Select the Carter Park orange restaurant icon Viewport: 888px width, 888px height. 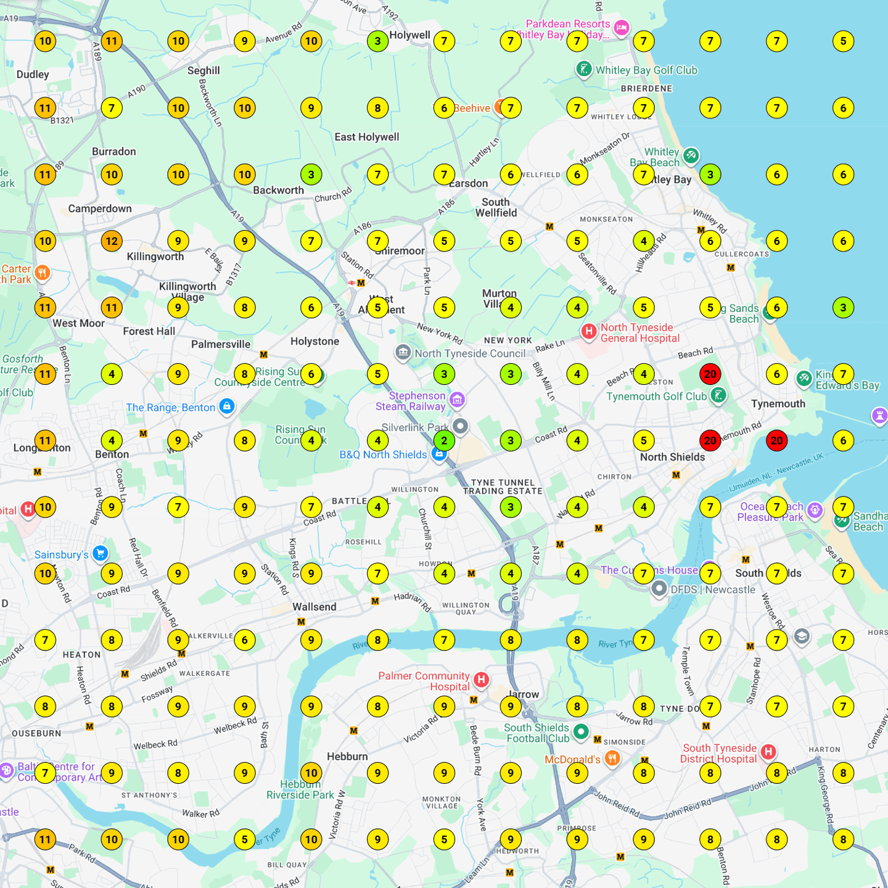click(42, 273)
